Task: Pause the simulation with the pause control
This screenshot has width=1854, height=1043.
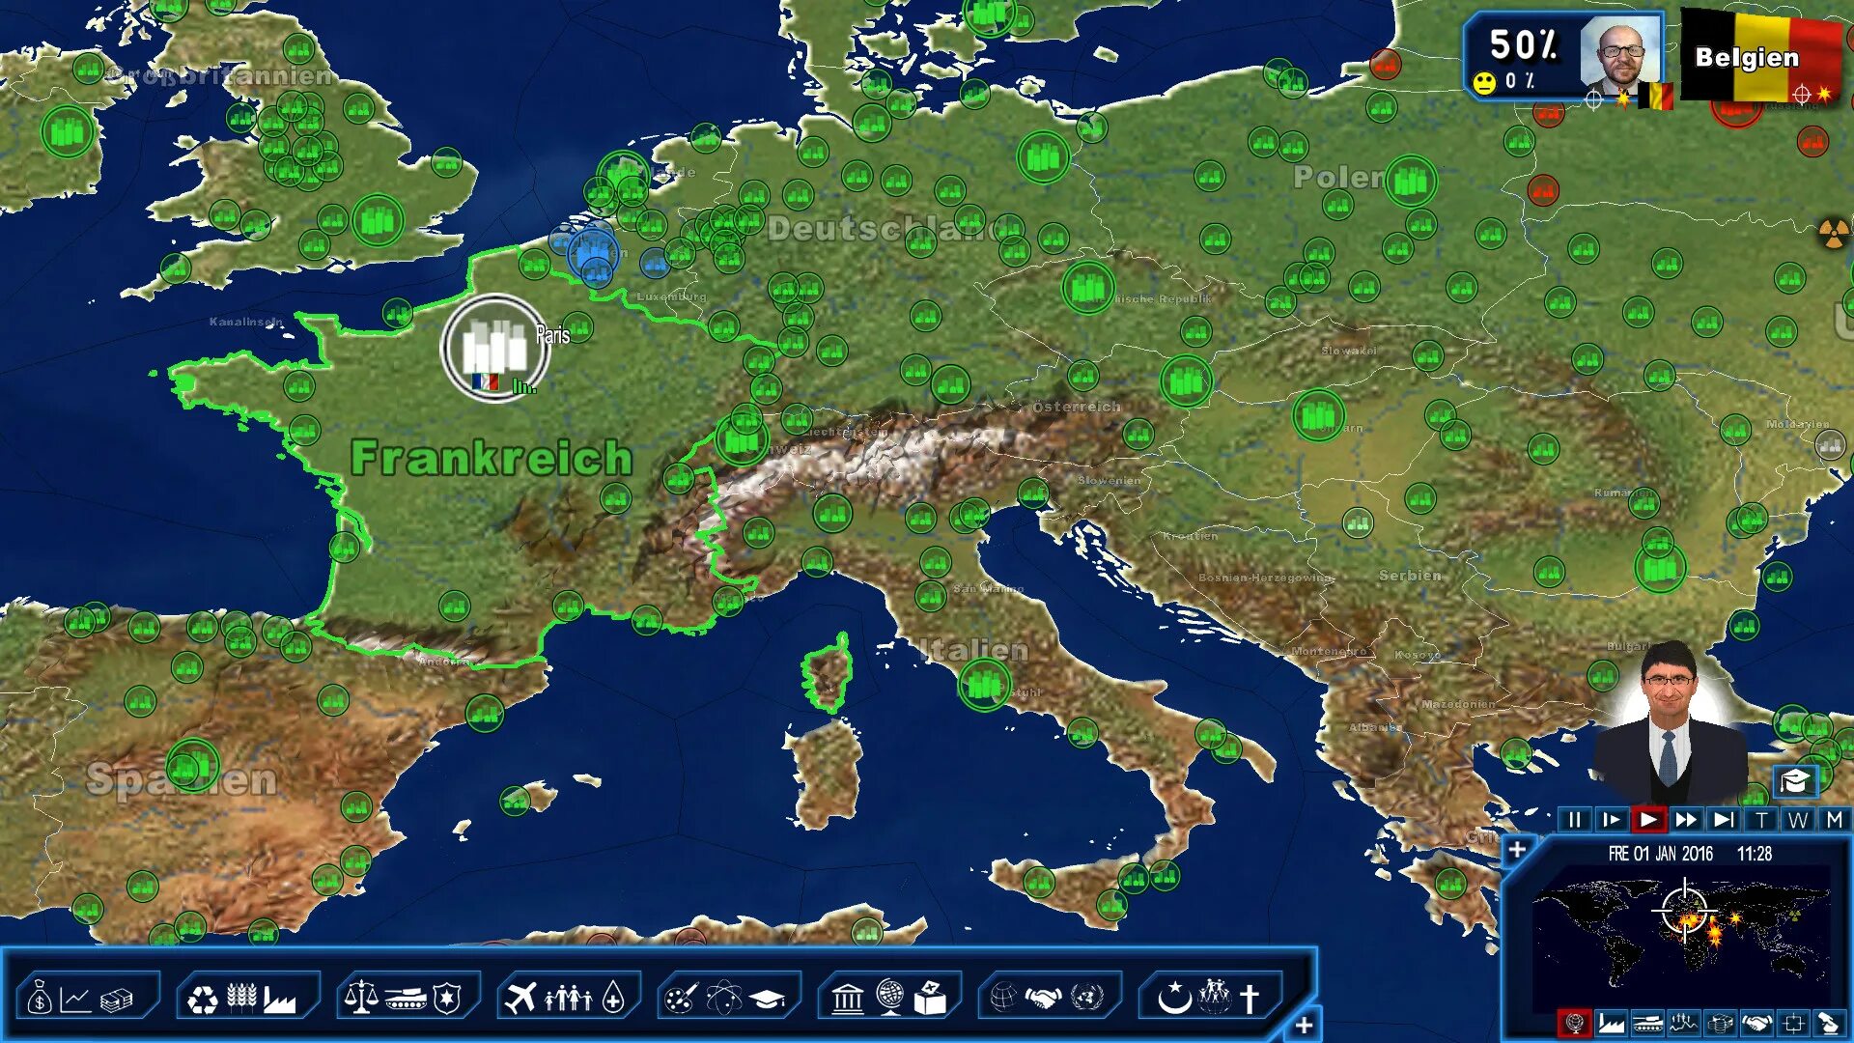Action: [x=1574, y=820]
